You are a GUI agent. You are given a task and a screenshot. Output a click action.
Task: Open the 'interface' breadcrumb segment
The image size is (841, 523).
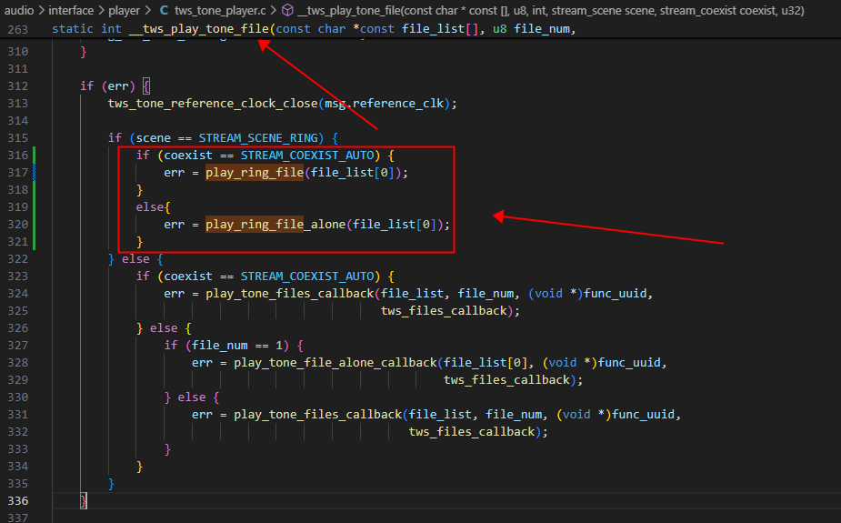click(x=71, y=10)
